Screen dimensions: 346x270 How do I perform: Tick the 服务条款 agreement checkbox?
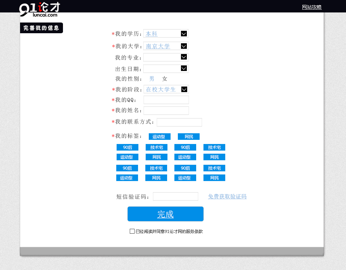coord(132,231)
